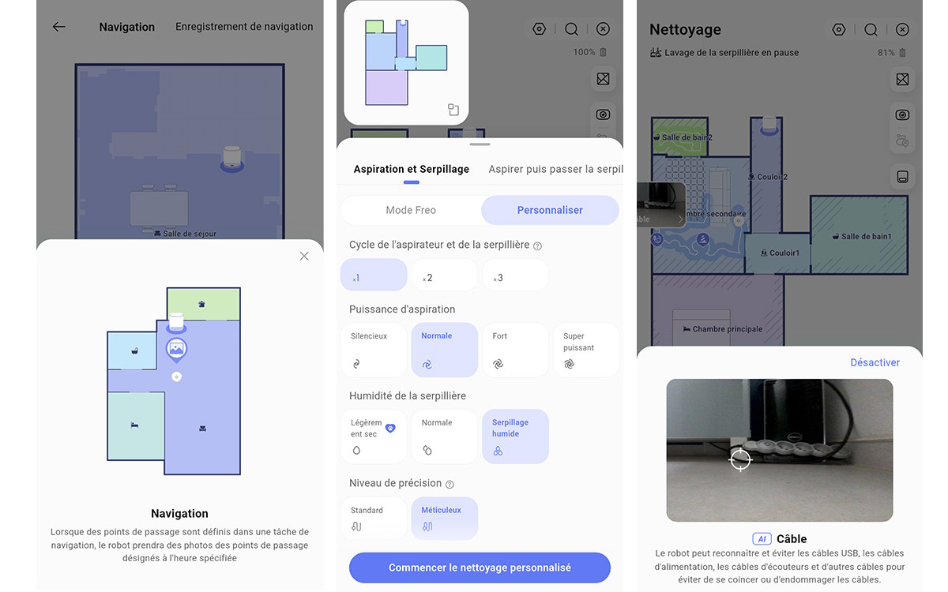948x592 pixels.
Task: Set suction power to Normale
Action: (x=445, y=350)
